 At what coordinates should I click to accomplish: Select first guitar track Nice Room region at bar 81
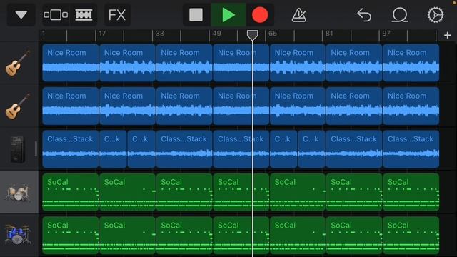354,63
